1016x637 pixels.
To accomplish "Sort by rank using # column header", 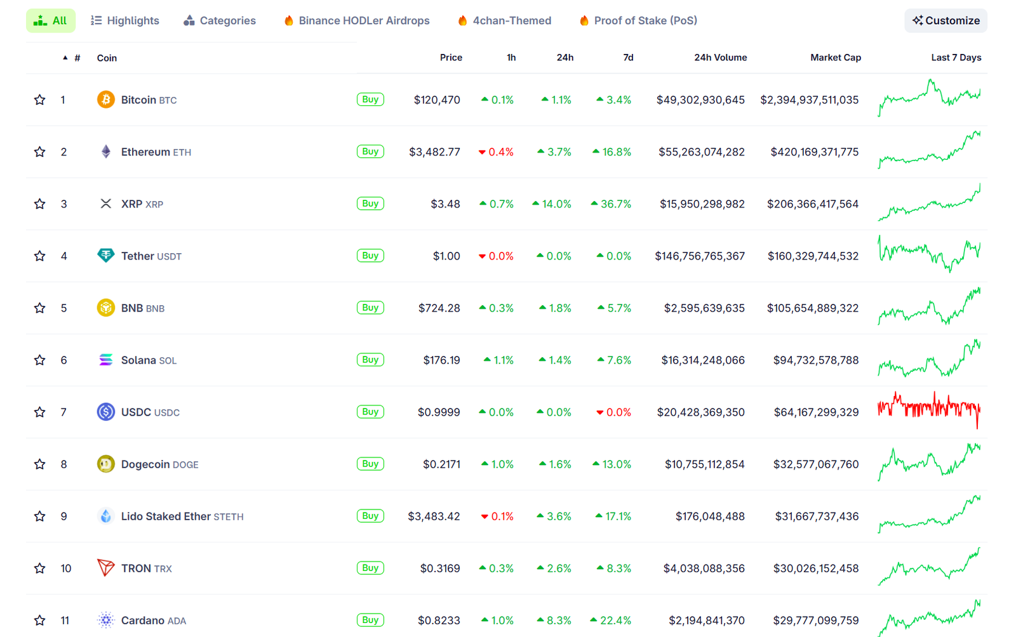I will [x=77, y=58].
